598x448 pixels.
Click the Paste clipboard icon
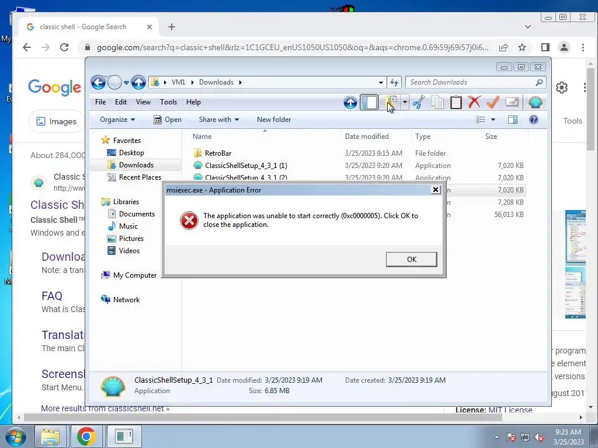point(456,102)
